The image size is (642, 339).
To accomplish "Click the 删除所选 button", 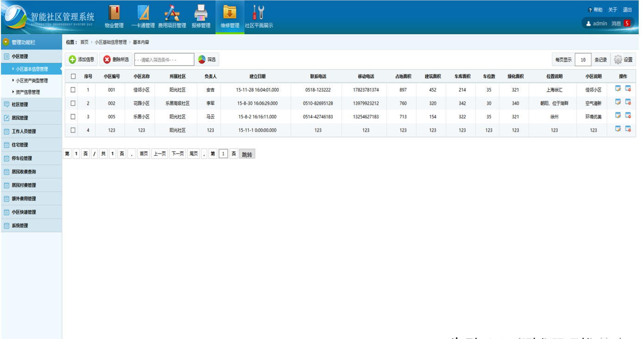I will (116, 60).
